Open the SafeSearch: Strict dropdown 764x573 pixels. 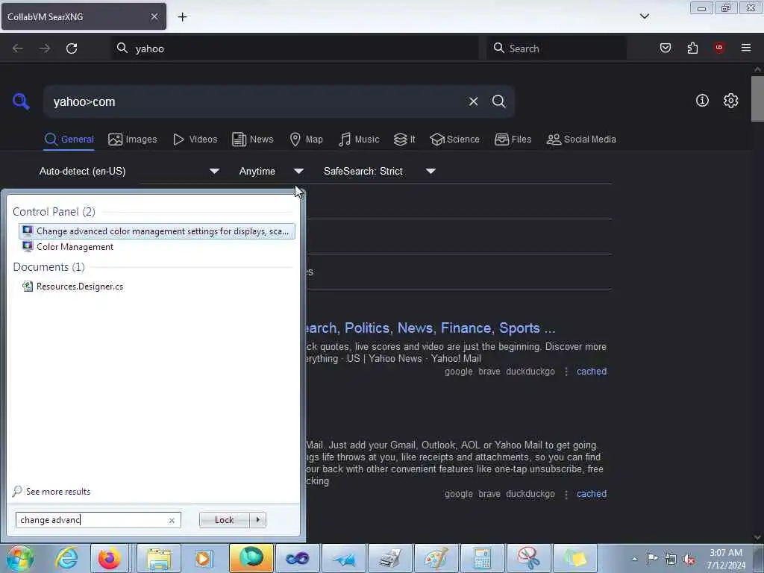380,171
